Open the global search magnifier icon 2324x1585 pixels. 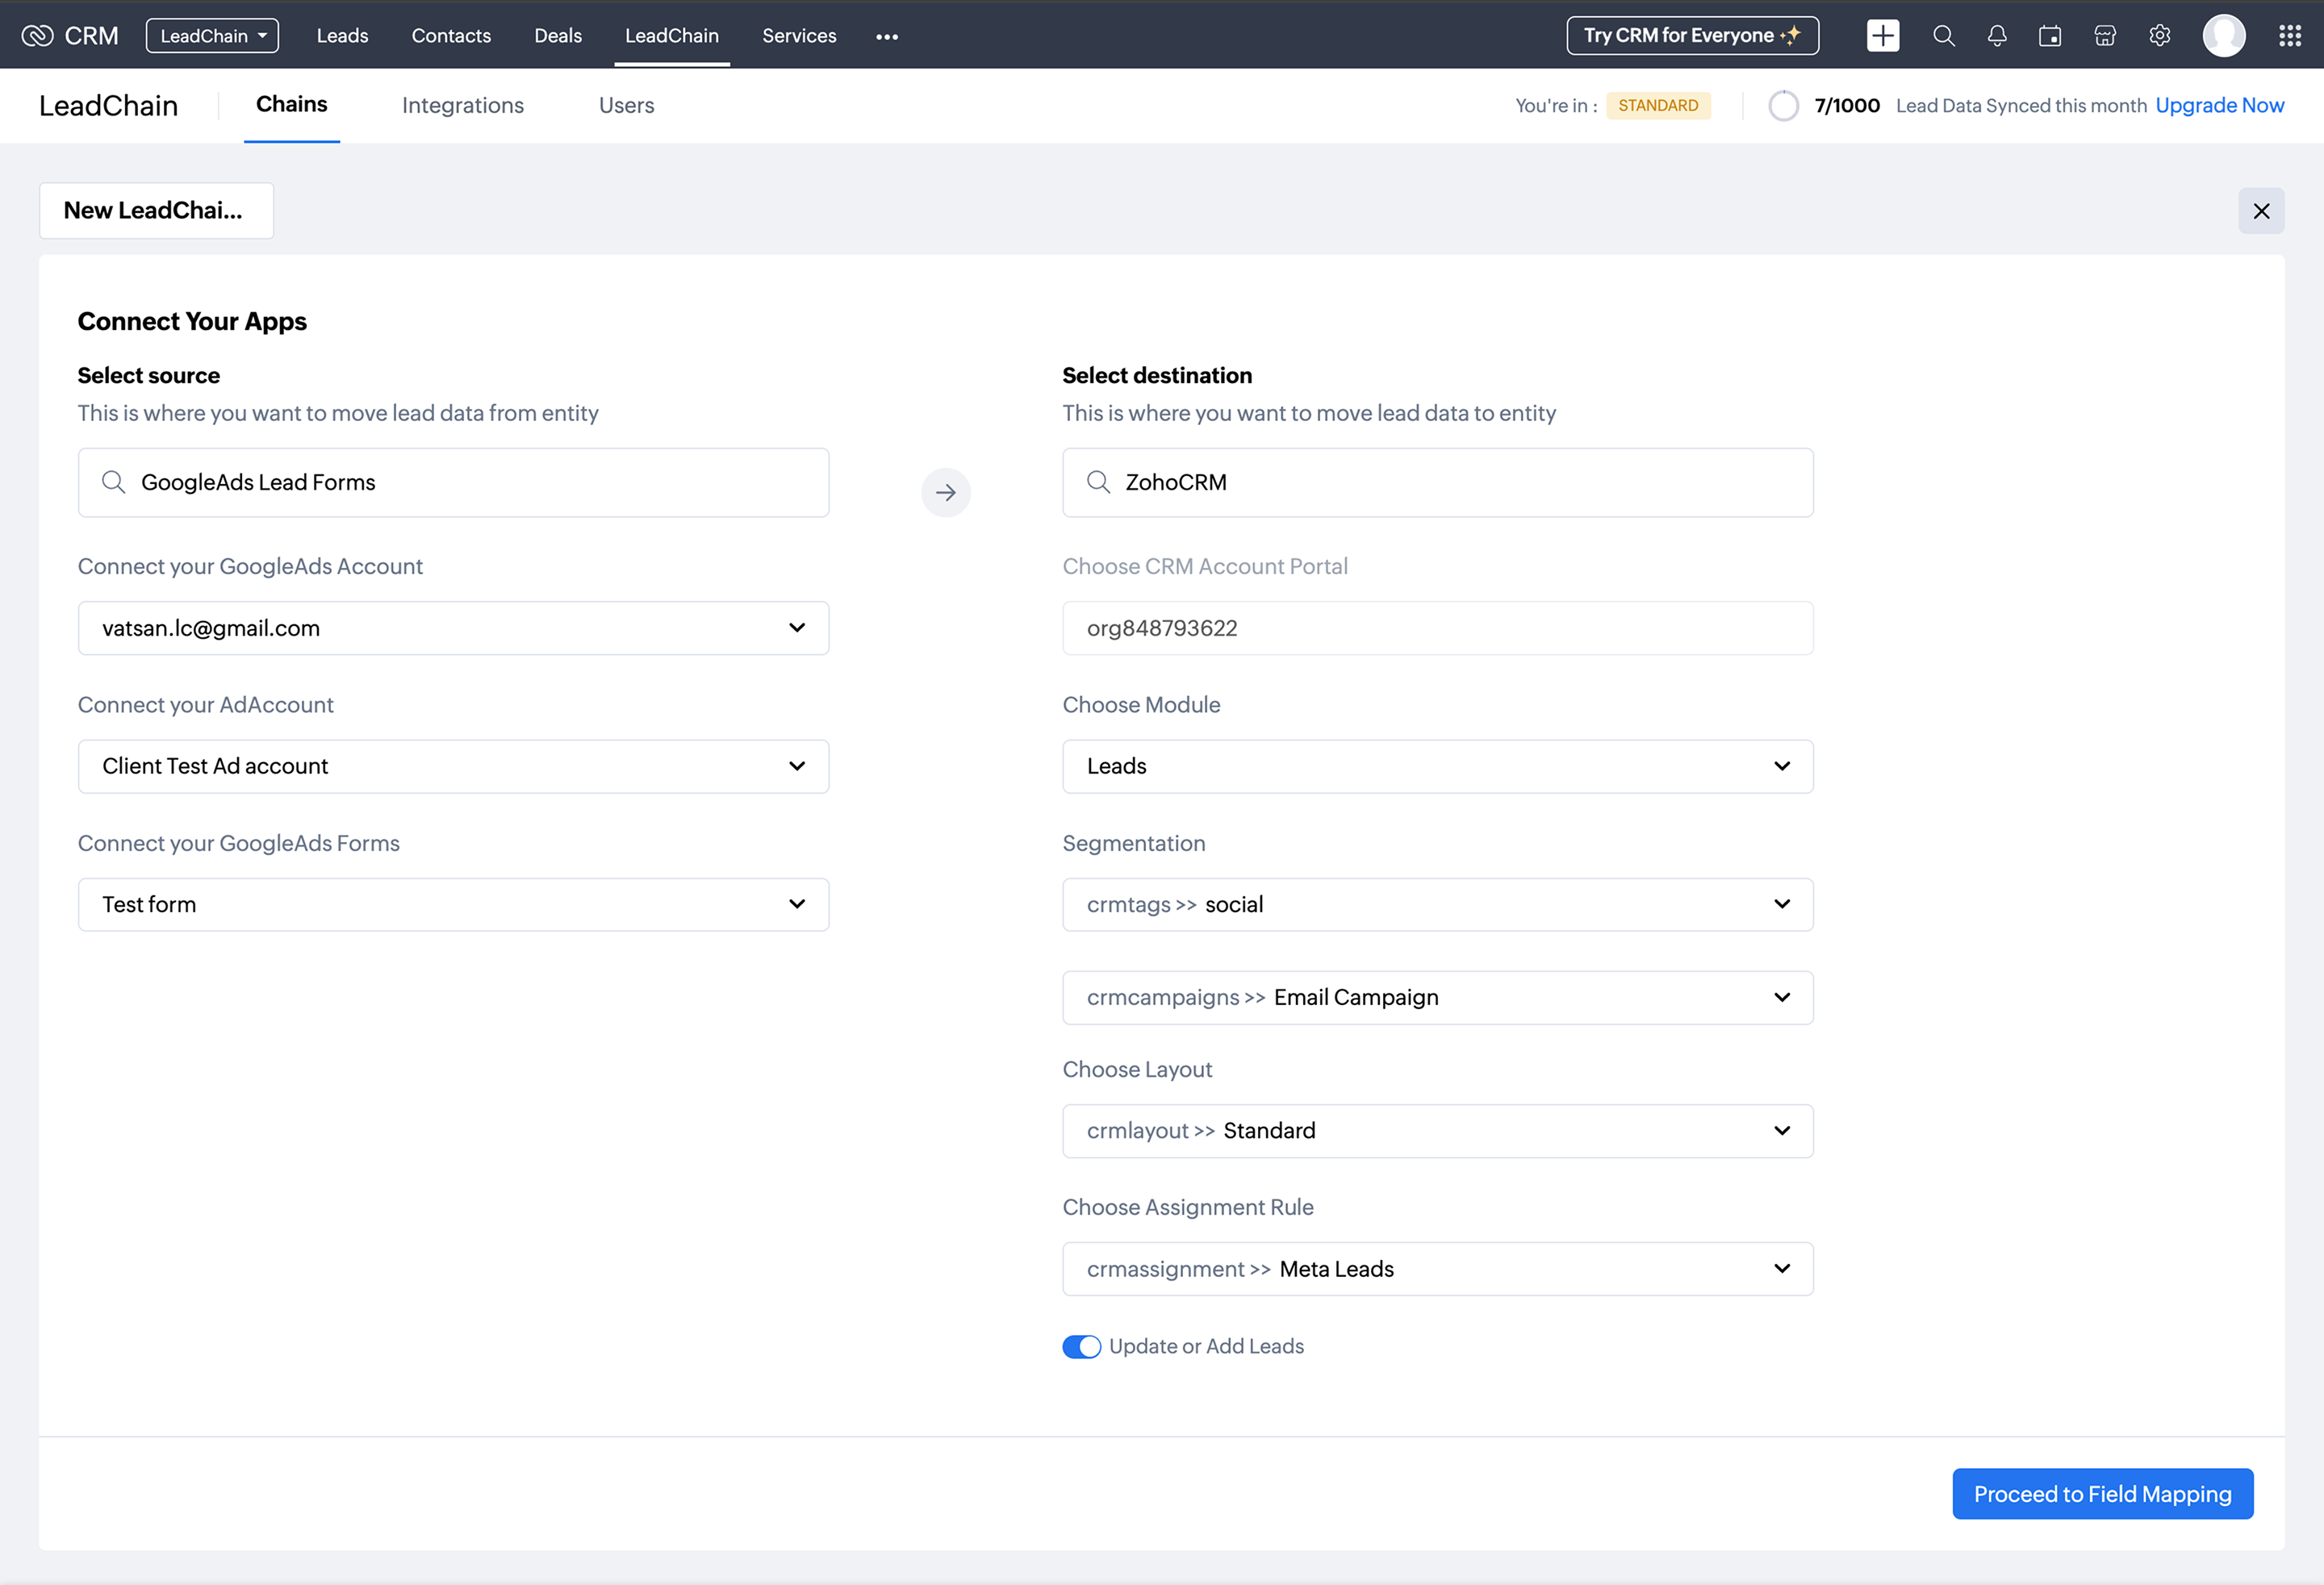click(1943, 36)
